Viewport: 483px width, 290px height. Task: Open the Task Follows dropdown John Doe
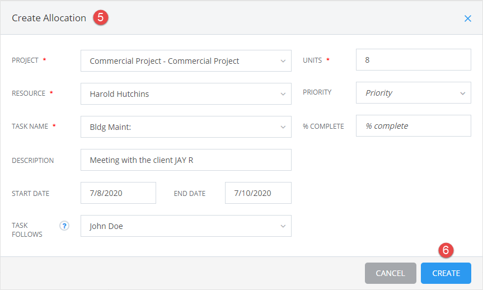point(186,226)
